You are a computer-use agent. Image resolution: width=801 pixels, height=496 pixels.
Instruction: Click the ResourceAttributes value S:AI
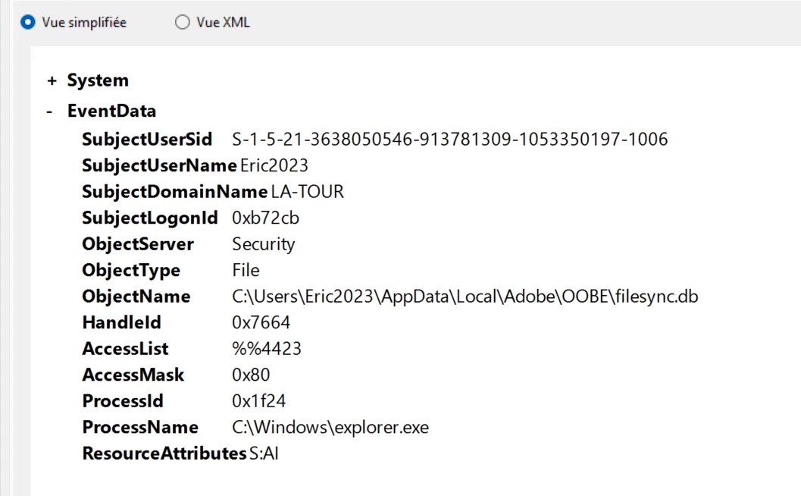point(264,454)
